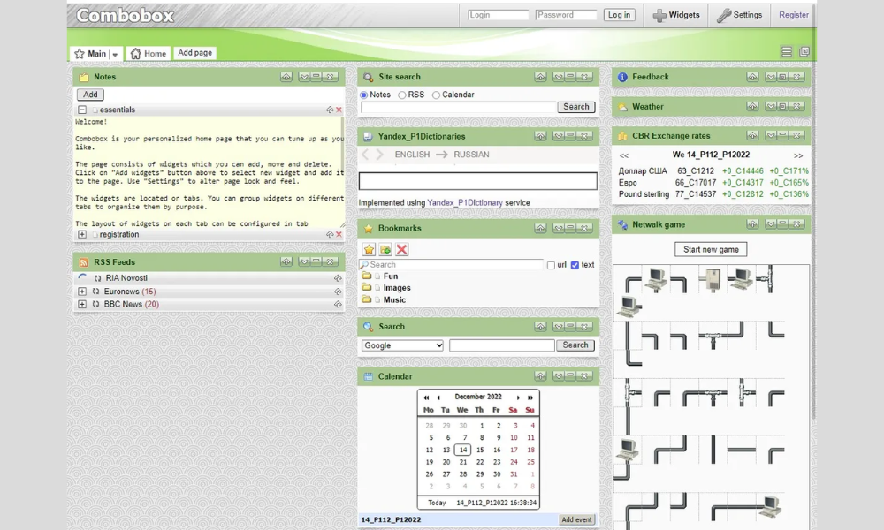Open the Main tab dropdown arrow
Image resolution: width=884 pixels, height=530 pixels.
coord(115,54)
